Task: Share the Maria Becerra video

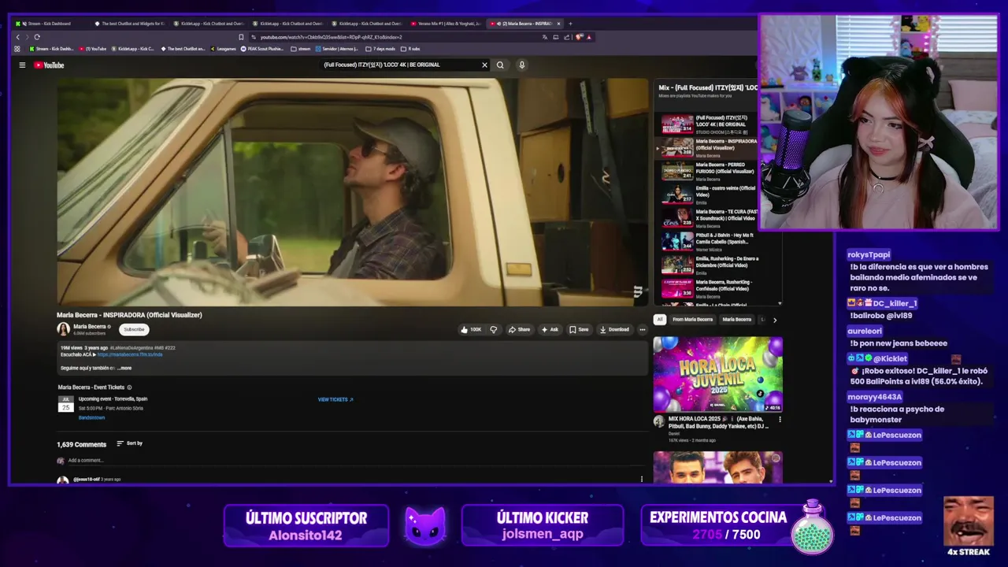Action: [519, 329]
